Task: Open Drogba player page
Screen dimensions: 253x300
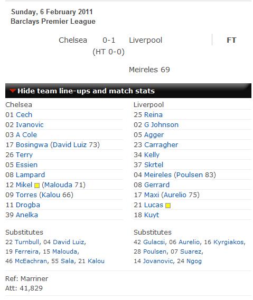Action: pos(28,205)
